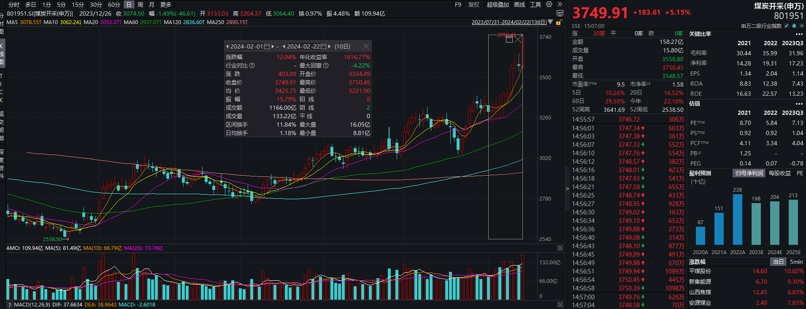The height and width of the screenshot is (309, 806).
Task: Close the interval statistics popup
Action: point(366,46)
